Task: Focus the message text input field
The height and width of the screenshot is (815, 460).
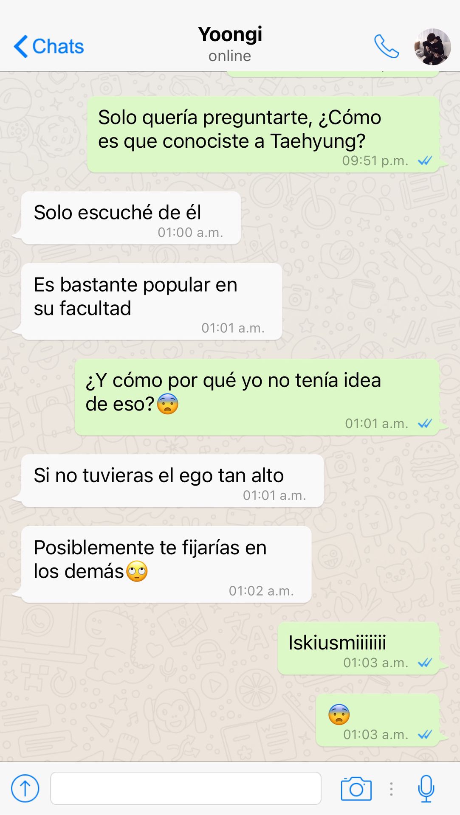Action: (x=186, y=788)
